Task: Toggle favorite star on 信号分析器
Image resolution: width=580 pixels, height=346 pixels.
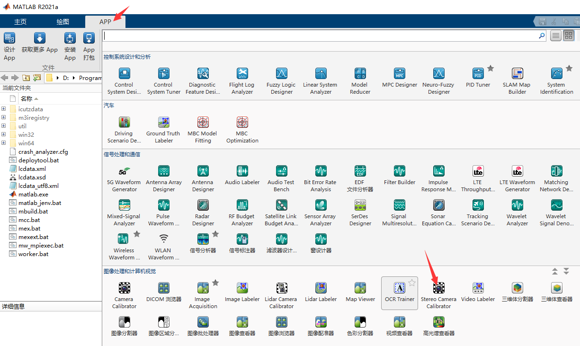Action: 215,234
